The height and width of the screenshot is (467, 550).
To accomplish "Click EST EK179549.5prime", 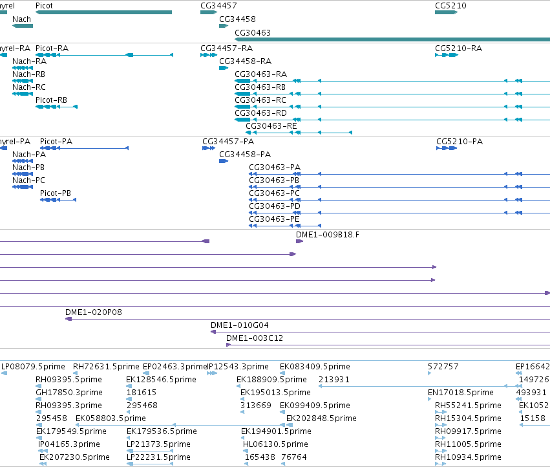I will pos(39,438).
